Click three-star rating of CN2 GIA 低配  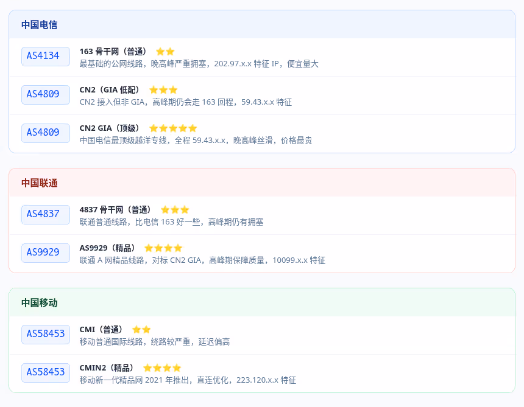pyautogui.click(x=163, y=90)
